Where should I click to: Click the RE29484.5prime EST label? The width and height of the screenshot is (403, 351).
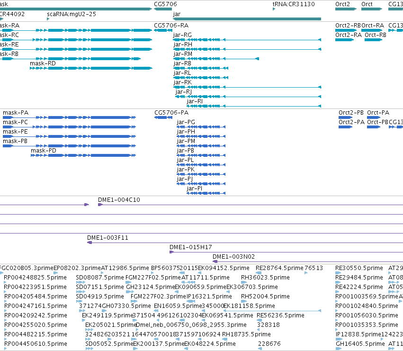[x=359, y=278]
